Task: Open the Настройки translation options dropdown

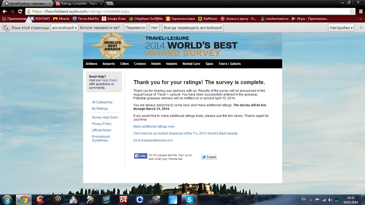Action: click(x=341, y=27)
